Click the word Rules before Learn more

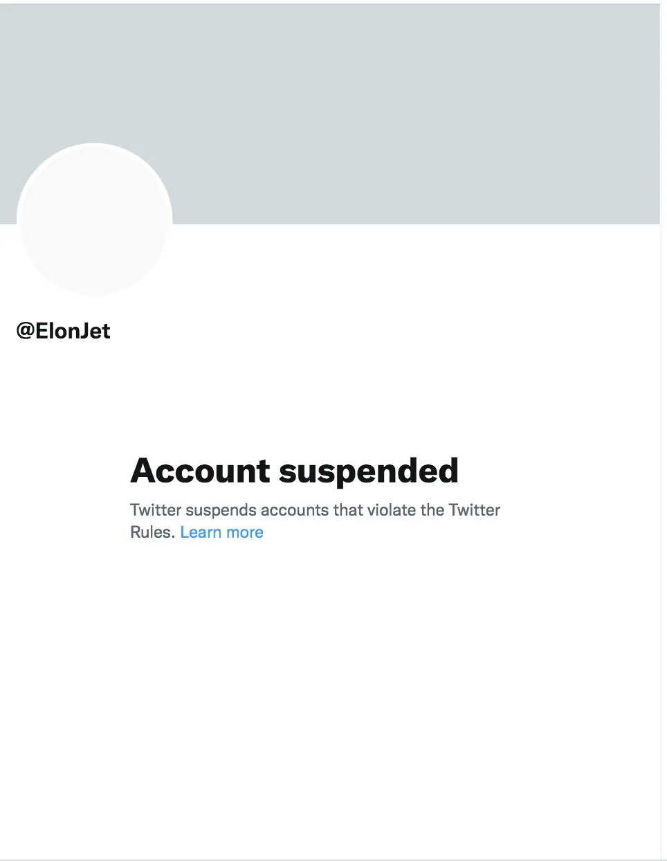point(152,532)
